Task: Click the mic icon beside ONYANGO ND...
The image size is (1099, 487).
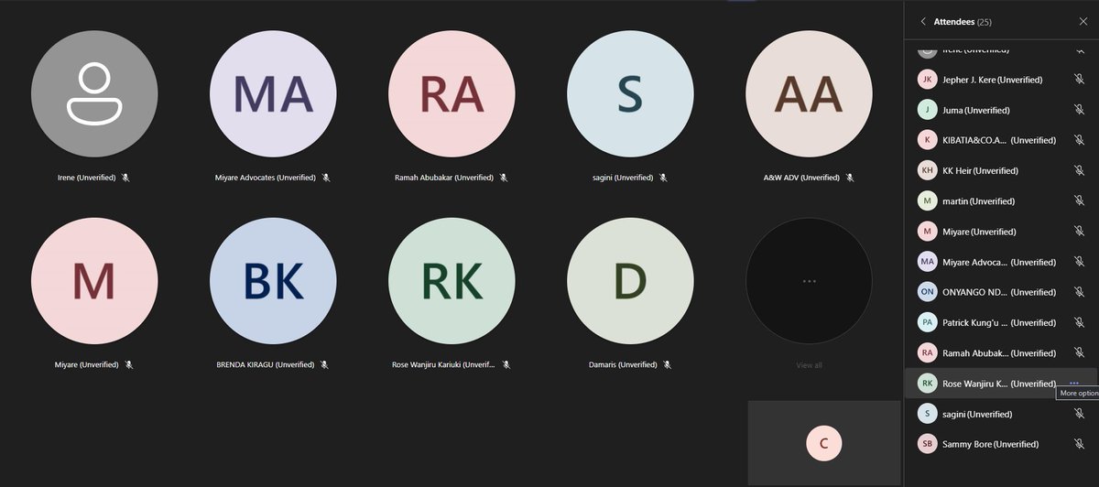Action: click(1079, 292)
